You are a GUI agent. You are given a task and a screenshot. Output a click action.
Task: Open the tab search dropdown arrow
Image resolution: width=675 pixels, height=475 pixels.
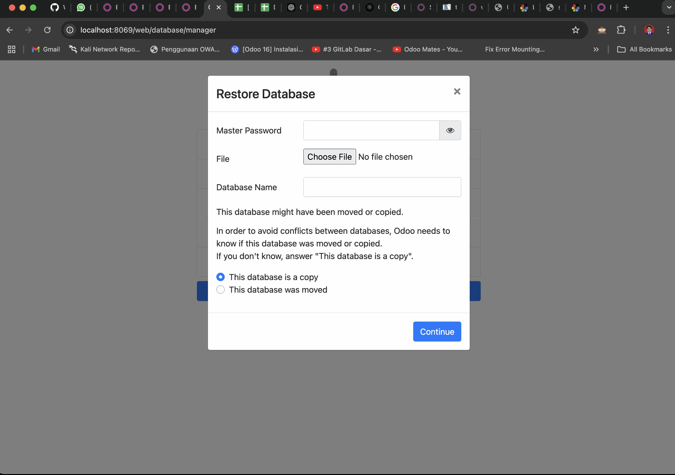point(668,7)
